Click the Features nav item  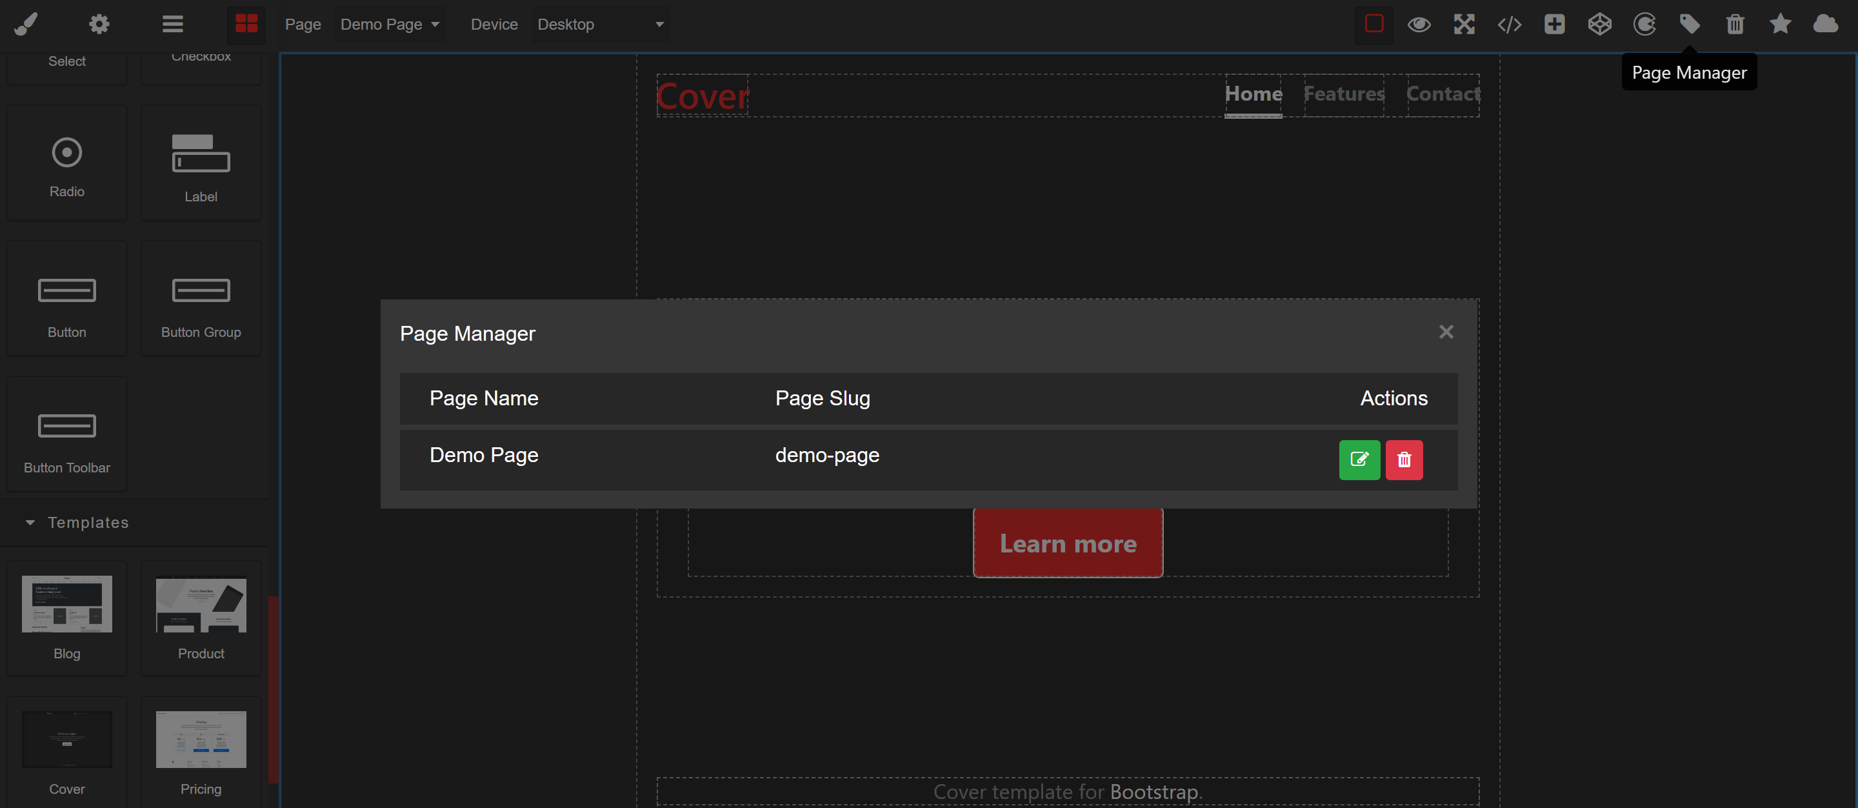(x=1343, y=94)
